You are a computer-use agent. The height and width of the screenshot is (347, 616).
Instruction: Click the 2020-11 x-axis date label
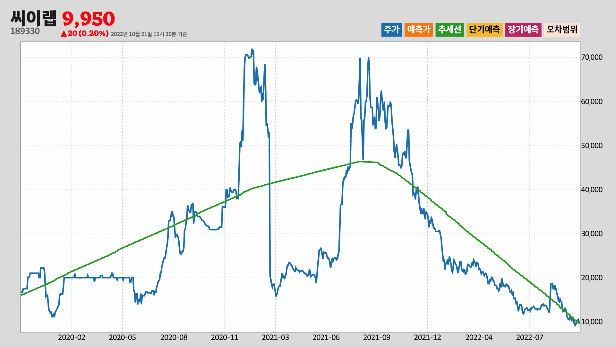[x=225, y=338]
